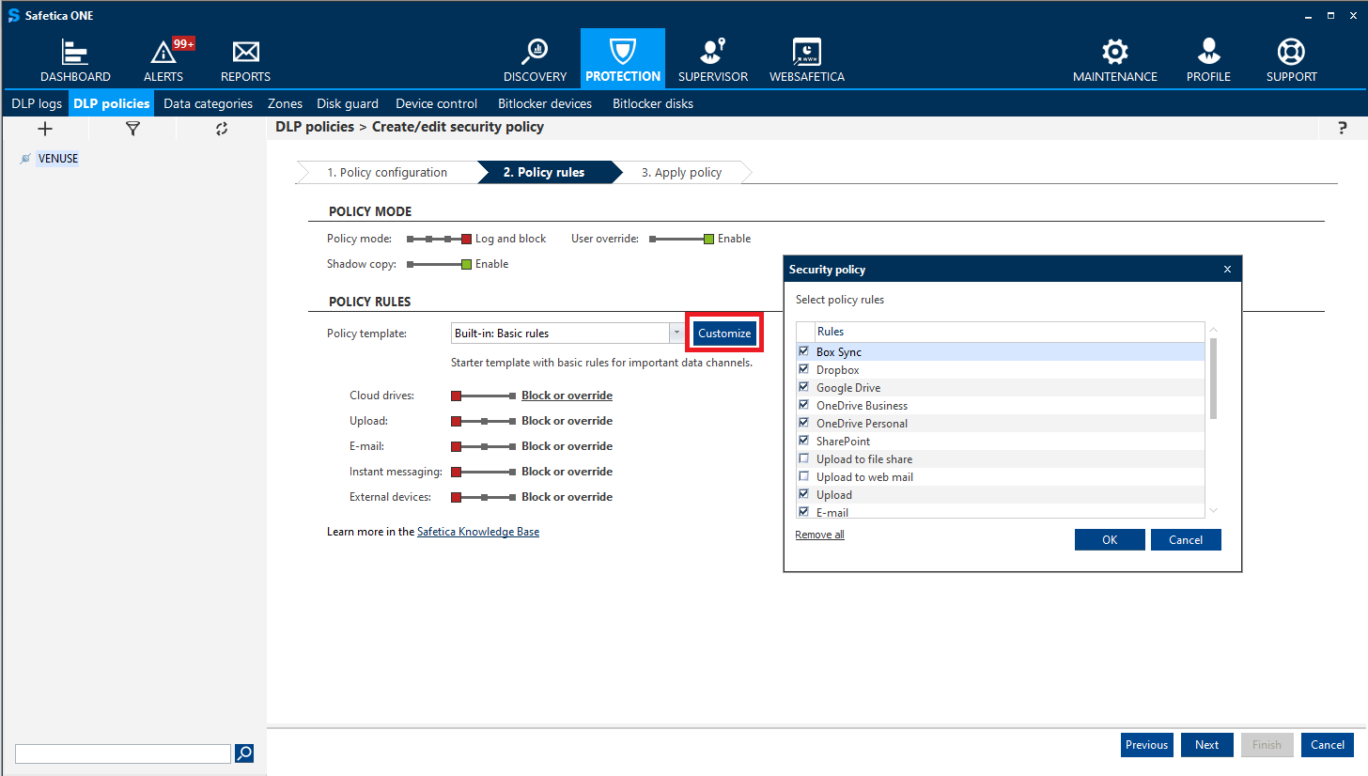Click the Safetica ONE logo icon
Screen dimensions: 1368x776
(13, 16)
